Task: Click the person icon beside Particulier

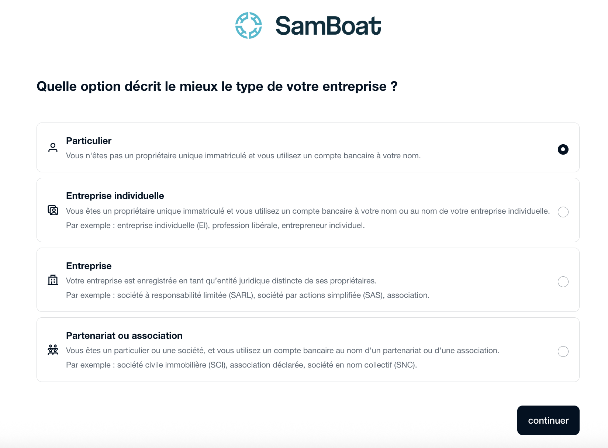Action: (53, 148)
